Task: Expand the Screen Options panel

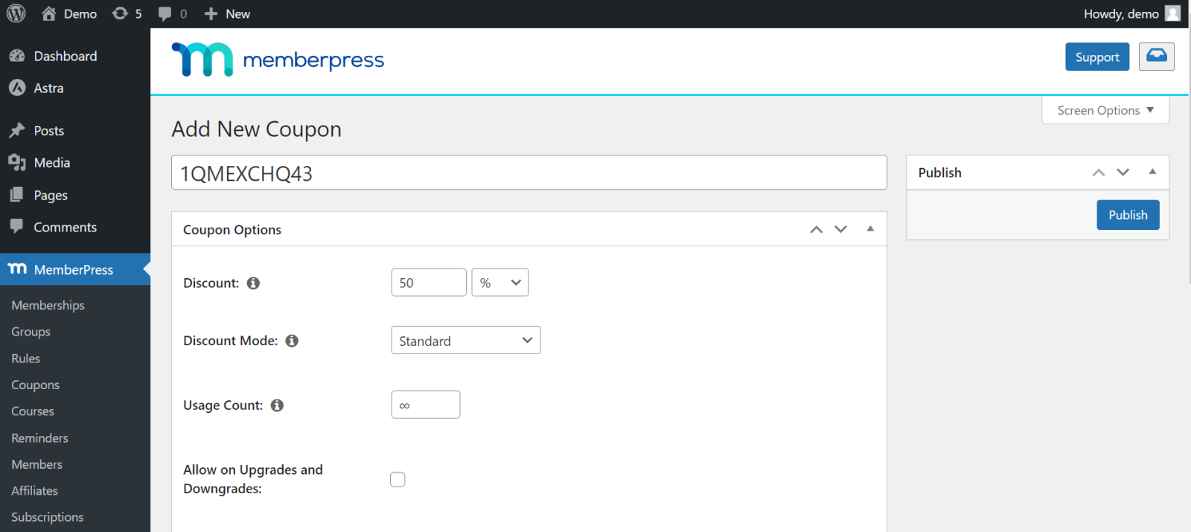Action: (x=1105, y=110)
